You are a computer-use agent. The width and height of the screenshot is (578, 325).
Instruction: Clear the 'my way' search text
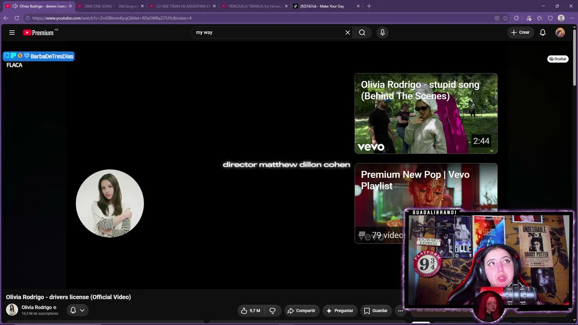[348, 32]
